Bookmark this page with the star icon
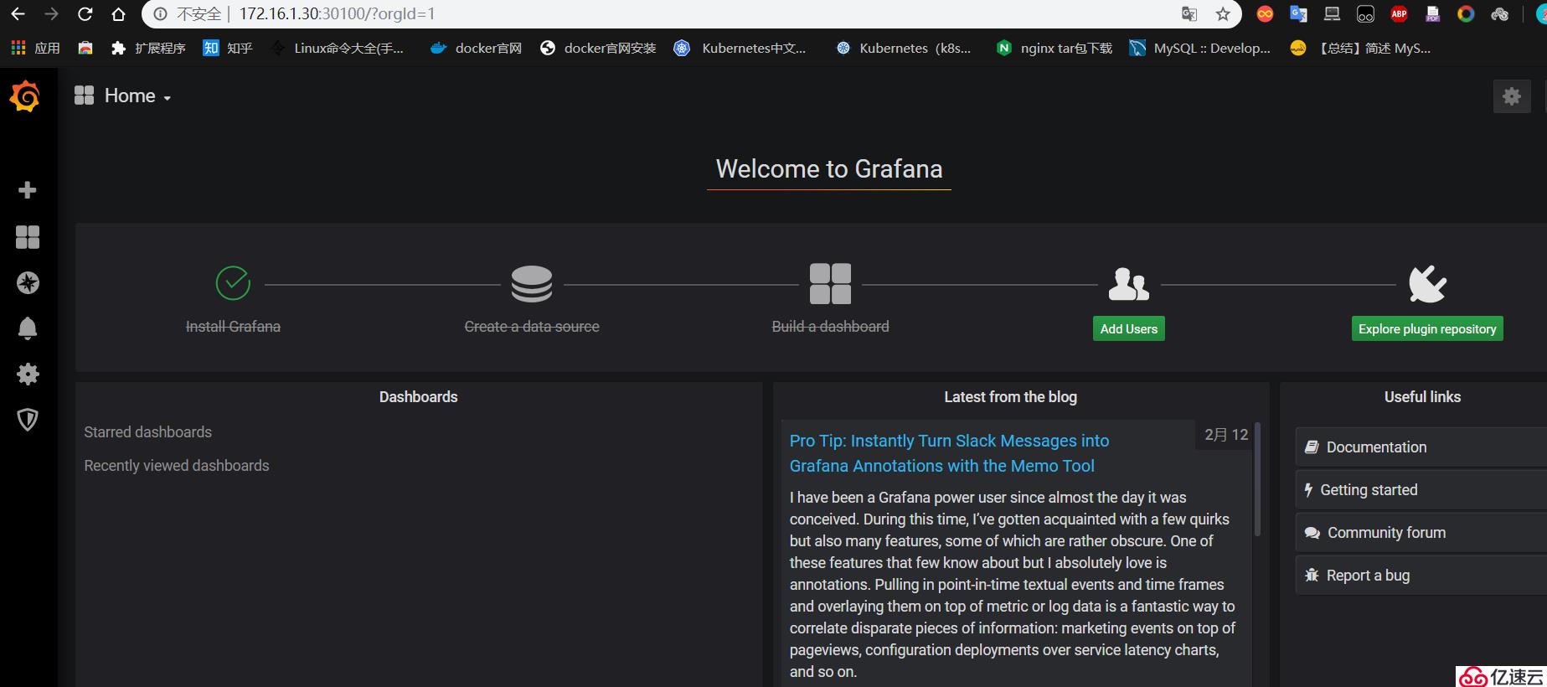This screenshot has width=1547, height=687. [1223, 14]
